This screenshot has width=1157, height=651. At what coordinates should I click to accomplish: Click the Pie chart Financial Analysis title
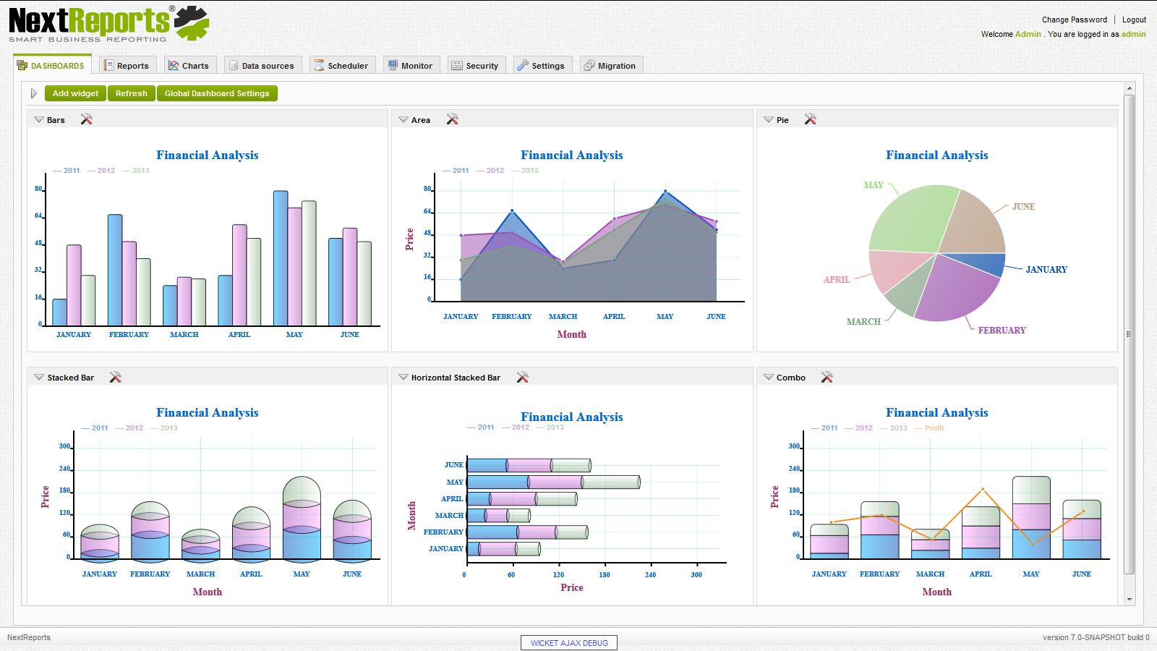point(936,155)
